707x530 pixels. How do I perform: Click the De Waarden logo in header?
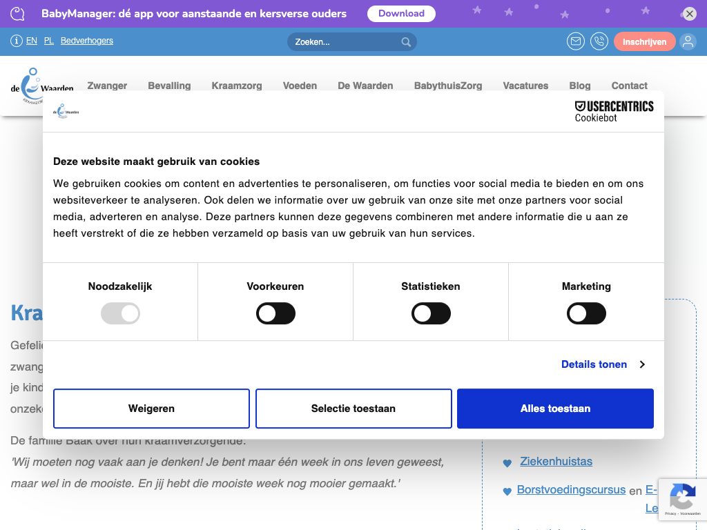click(x=41, y=86)
